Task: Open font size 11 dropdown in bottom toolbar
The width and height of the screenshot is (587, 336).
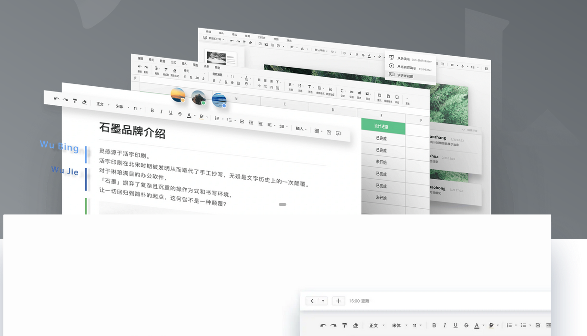Action: (x=417, y=326)
